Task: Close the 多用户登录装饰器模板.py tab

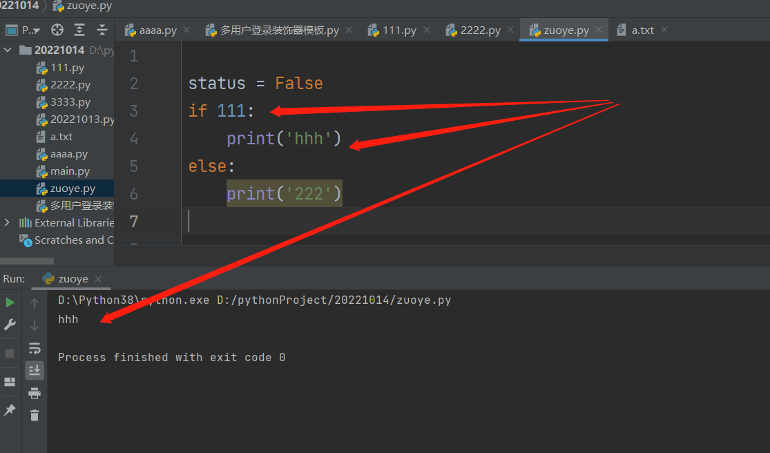Action: pyautogui.click(x=349, y=30)
